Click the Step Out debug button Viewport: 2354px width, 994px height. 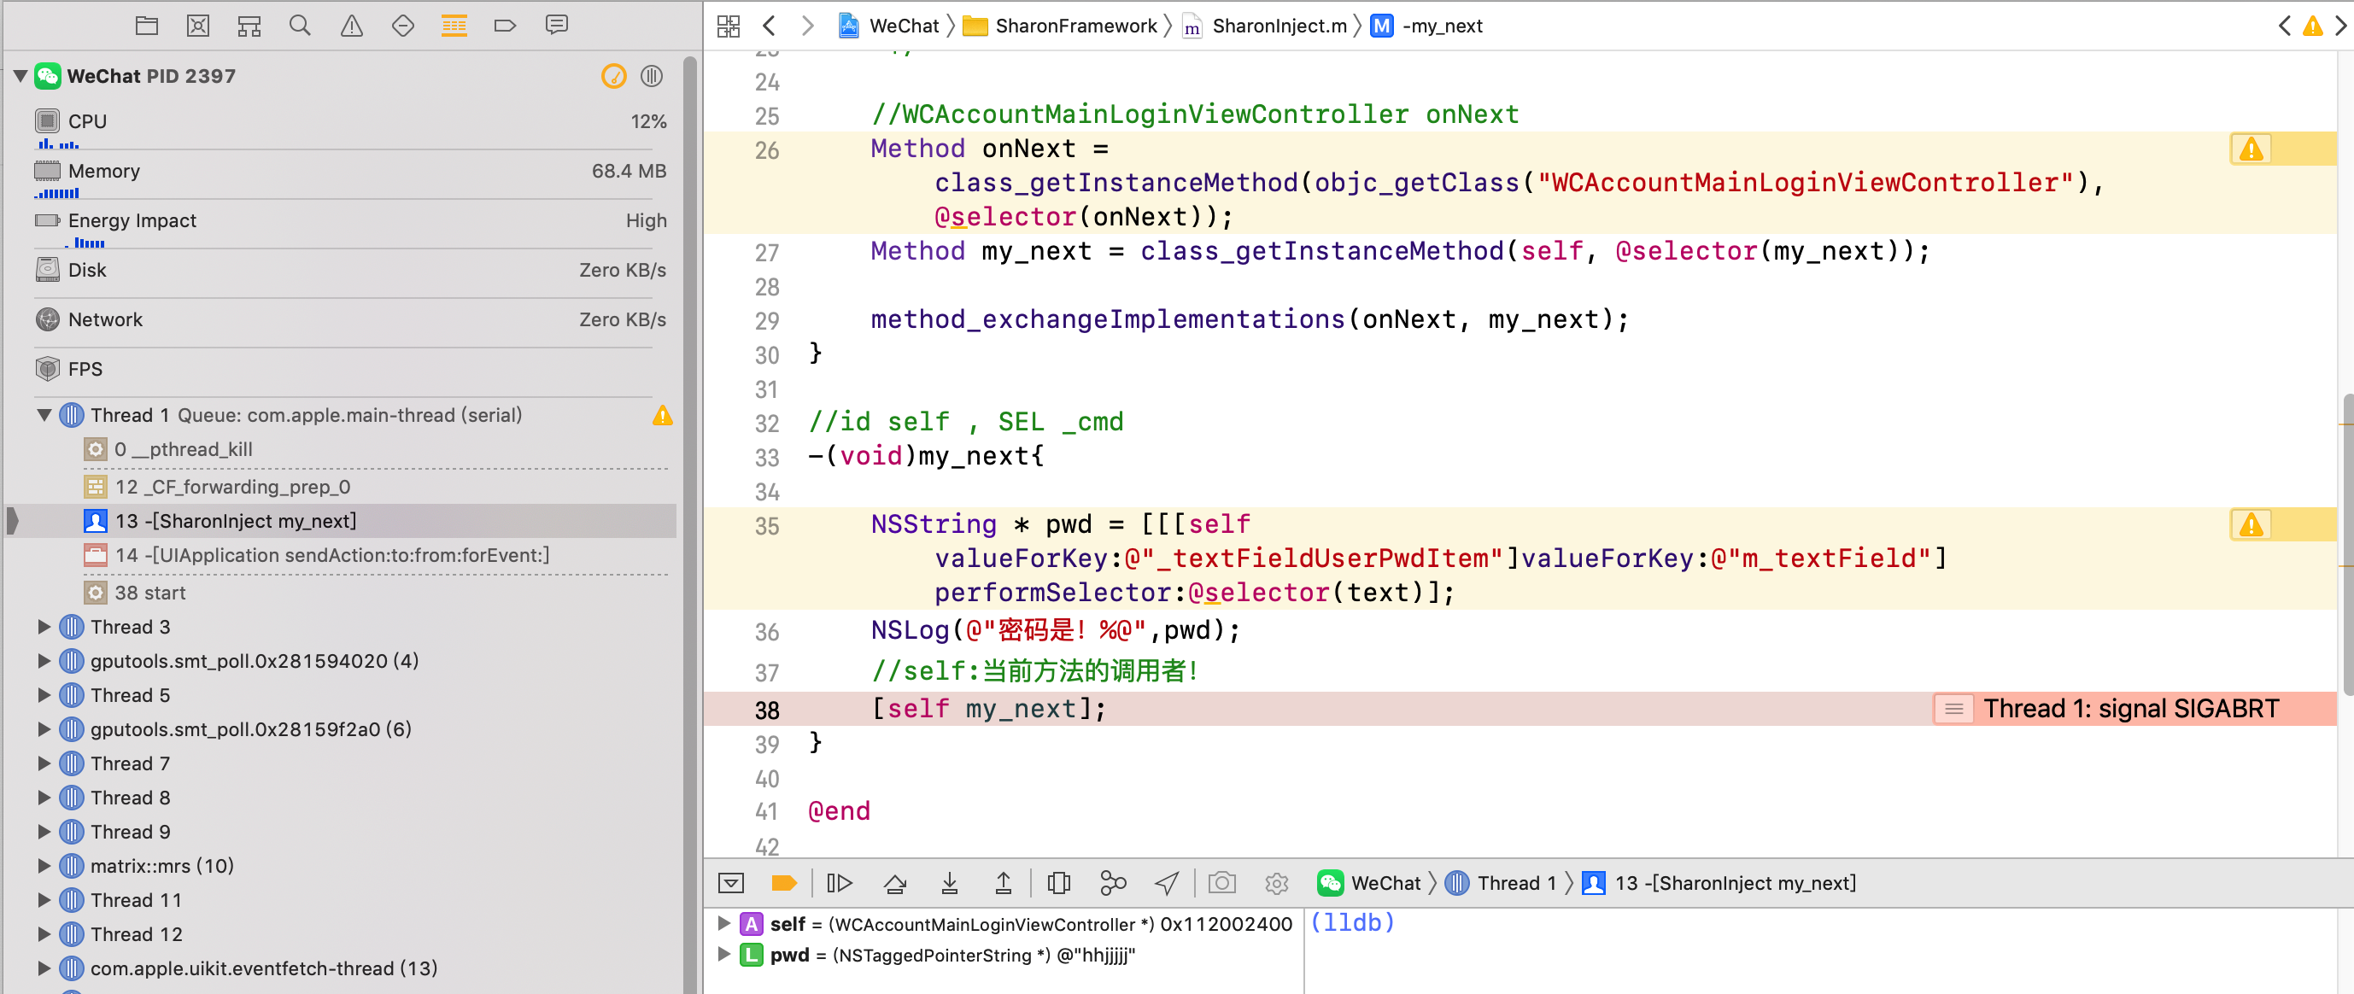[x=1003, y=882]
